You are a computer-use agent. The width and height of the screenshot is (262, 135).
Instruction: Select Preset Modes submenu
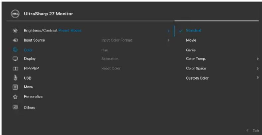click(x=70, y=31)
